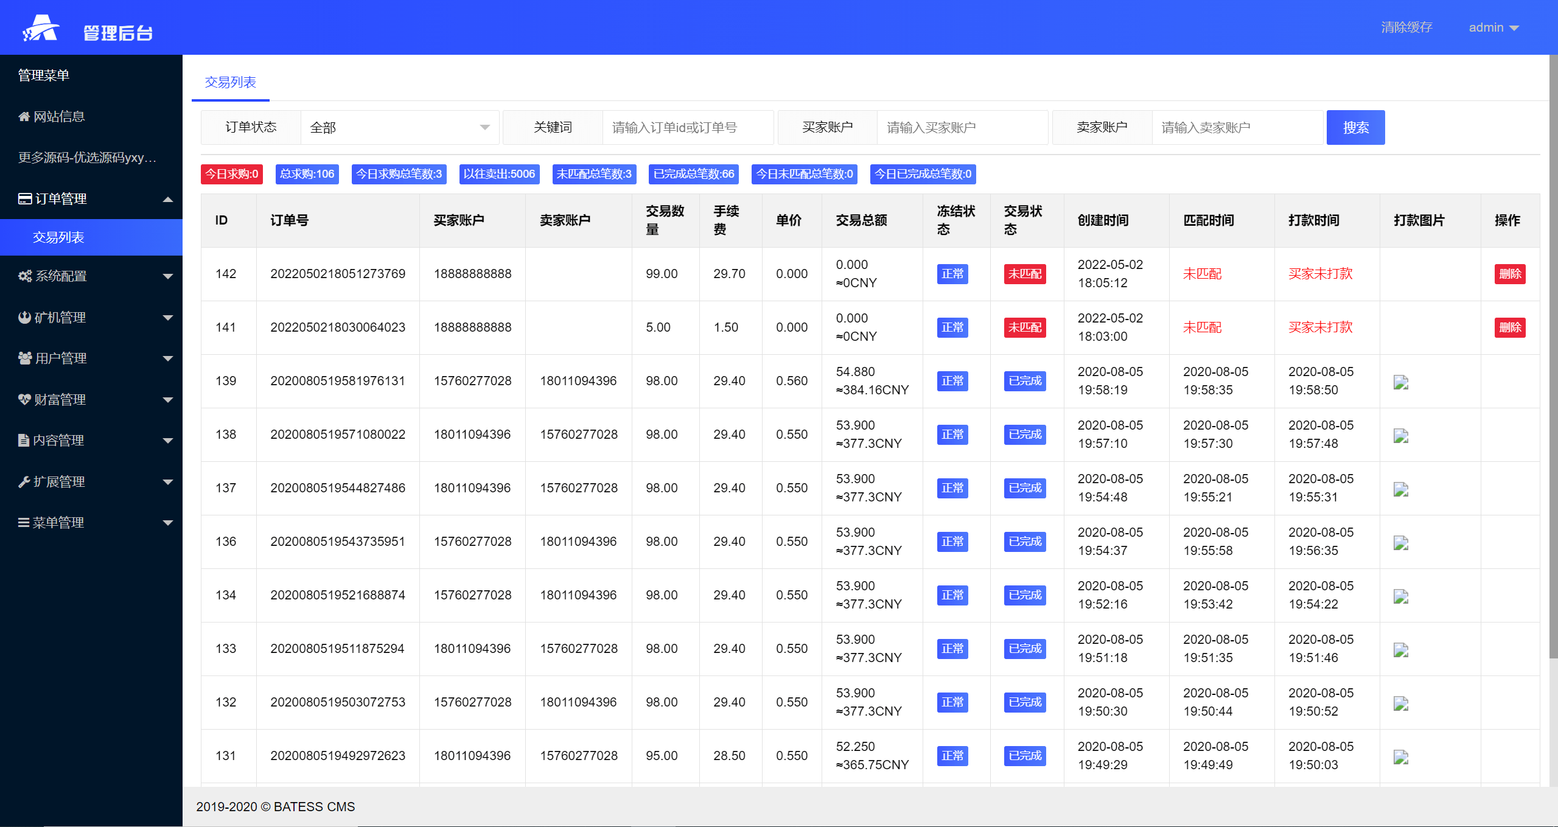Click the heartbeat icon beside 财富管理
1558x827 pixels.
point(24,399)
